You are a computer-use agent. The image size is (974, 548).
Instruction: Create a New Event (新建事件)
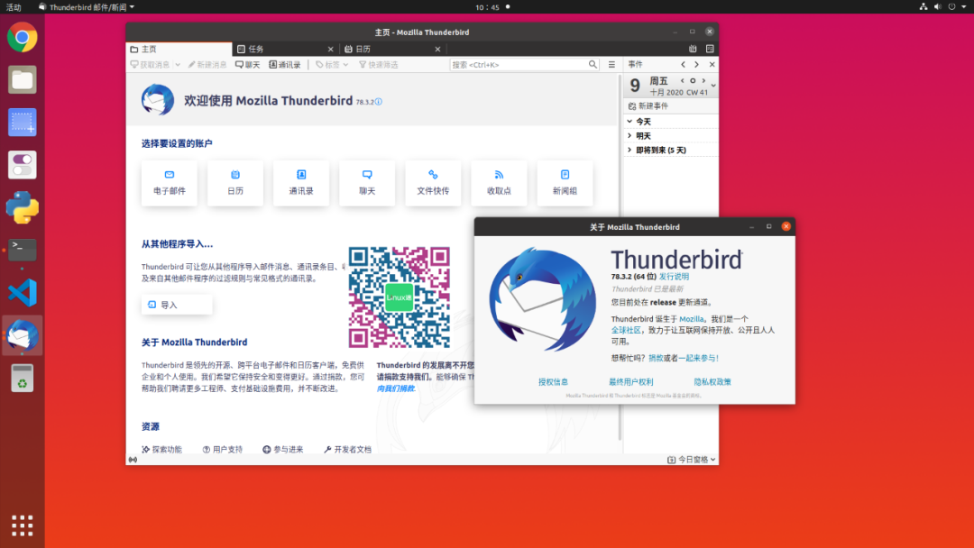coord(648,106)
